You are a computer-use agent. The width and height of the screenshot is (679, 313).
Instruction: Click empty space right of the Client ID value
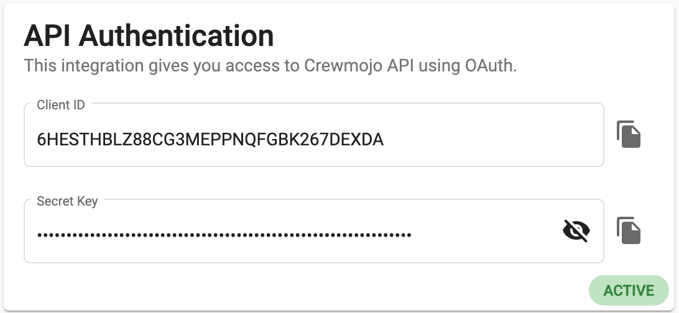(x=491, y=140)
